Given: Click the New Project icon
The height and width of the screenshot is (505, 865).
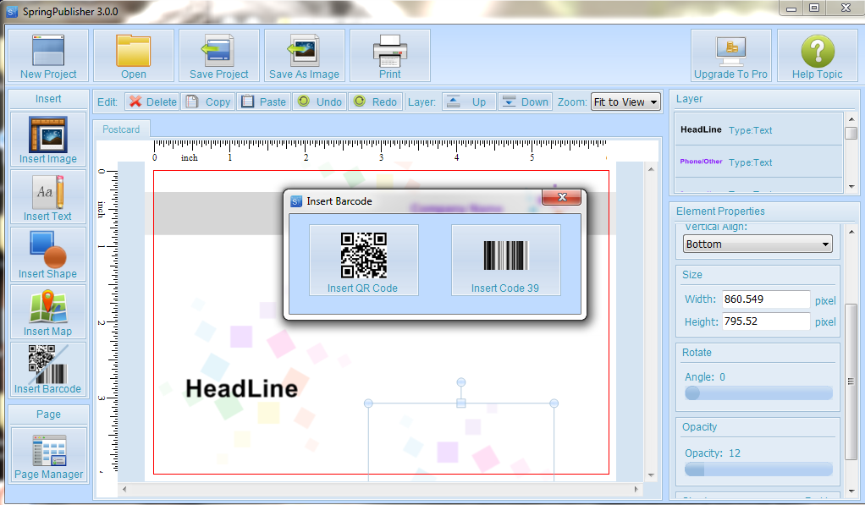Looking at the screenshot, I should 48,56.
